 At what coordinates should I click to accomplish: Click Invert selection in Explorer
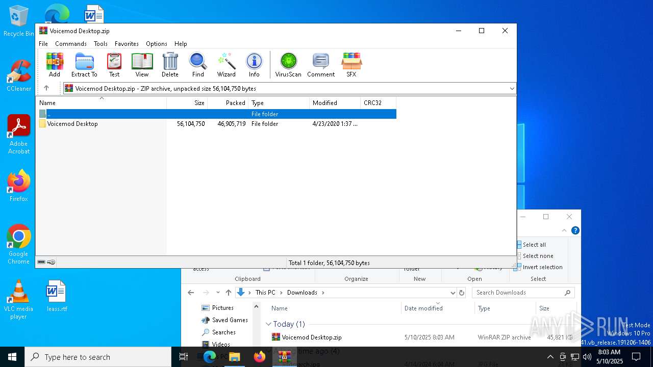[x=539, y=267]
